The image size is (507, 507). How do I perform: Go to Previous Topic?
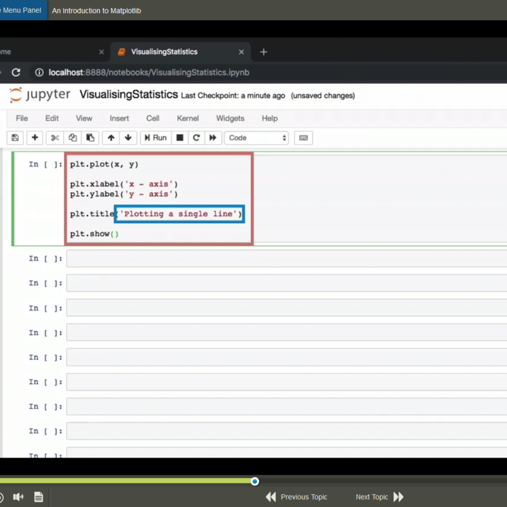[297, 497]
